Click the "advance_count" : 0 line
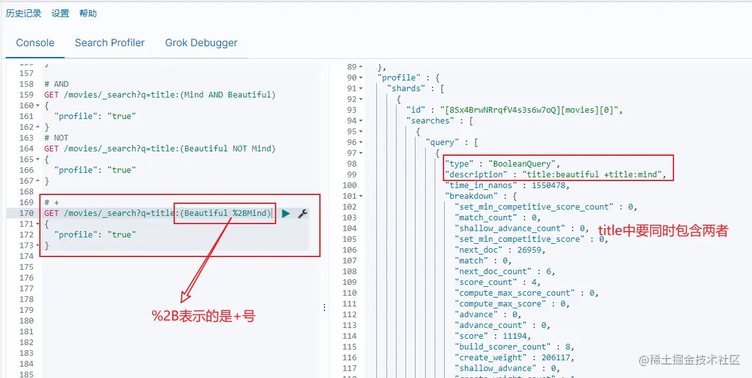Image resolution: width=752 pixels, height=378 pixels. coord(502,325)
